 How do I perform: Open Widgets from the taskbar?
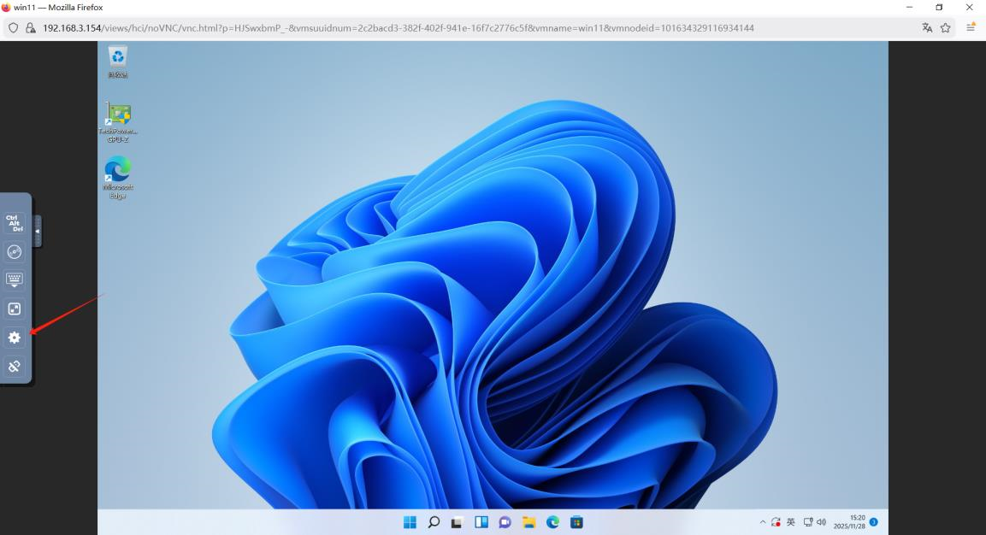[481, 522]
